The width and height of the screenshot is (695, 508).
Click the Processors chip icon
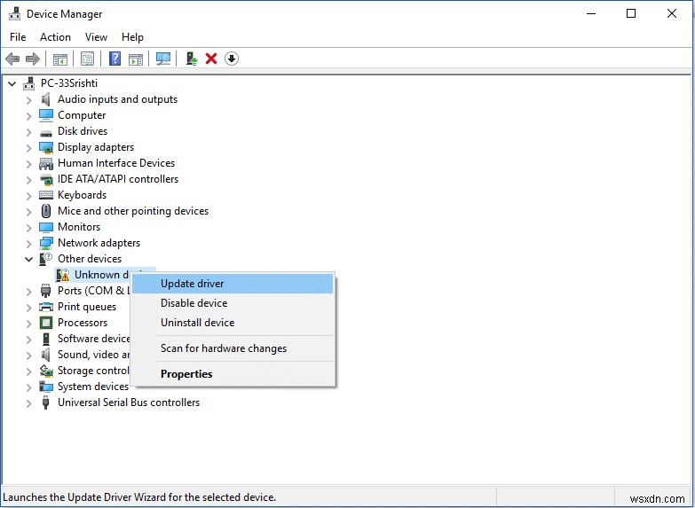(46, 323)
